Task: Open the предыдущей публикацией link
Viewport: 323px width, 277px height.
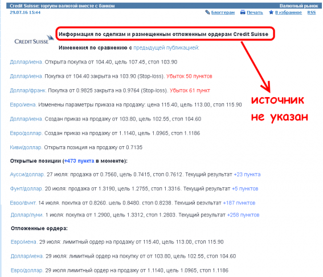Action: 166,48
